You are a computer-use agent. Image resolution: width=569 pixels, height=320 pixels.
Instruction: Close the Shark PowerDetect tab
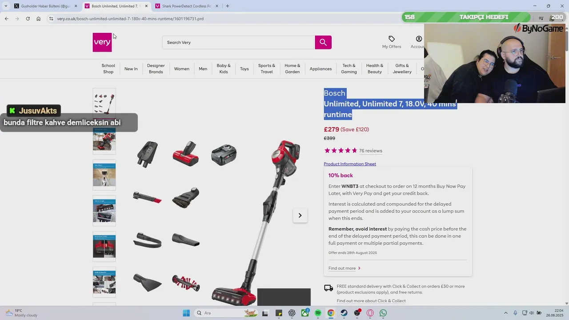click(217, 6)
